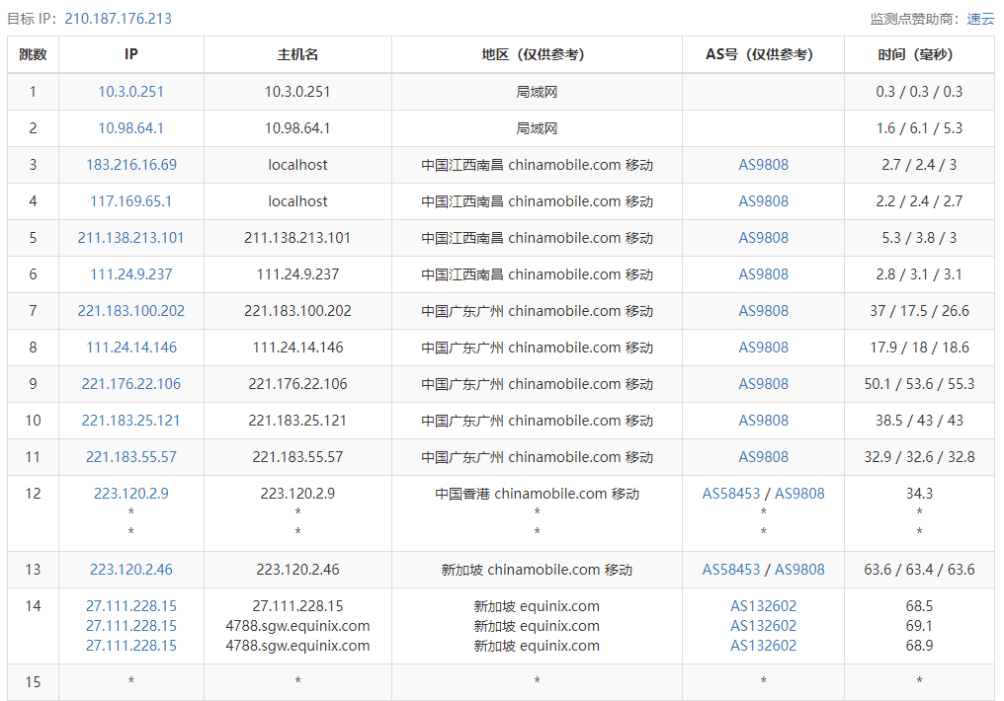The width and height of the screenshot is (1004, 701).
Task: Click time cell 37 / 17.5 / 26.6
Action: click(919, 310)
